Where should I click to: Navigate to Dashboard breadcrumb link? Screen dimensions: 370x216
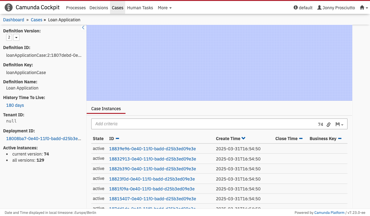14,20
